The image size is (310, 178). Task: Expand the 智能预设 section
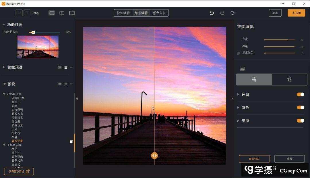coord(4,67)
